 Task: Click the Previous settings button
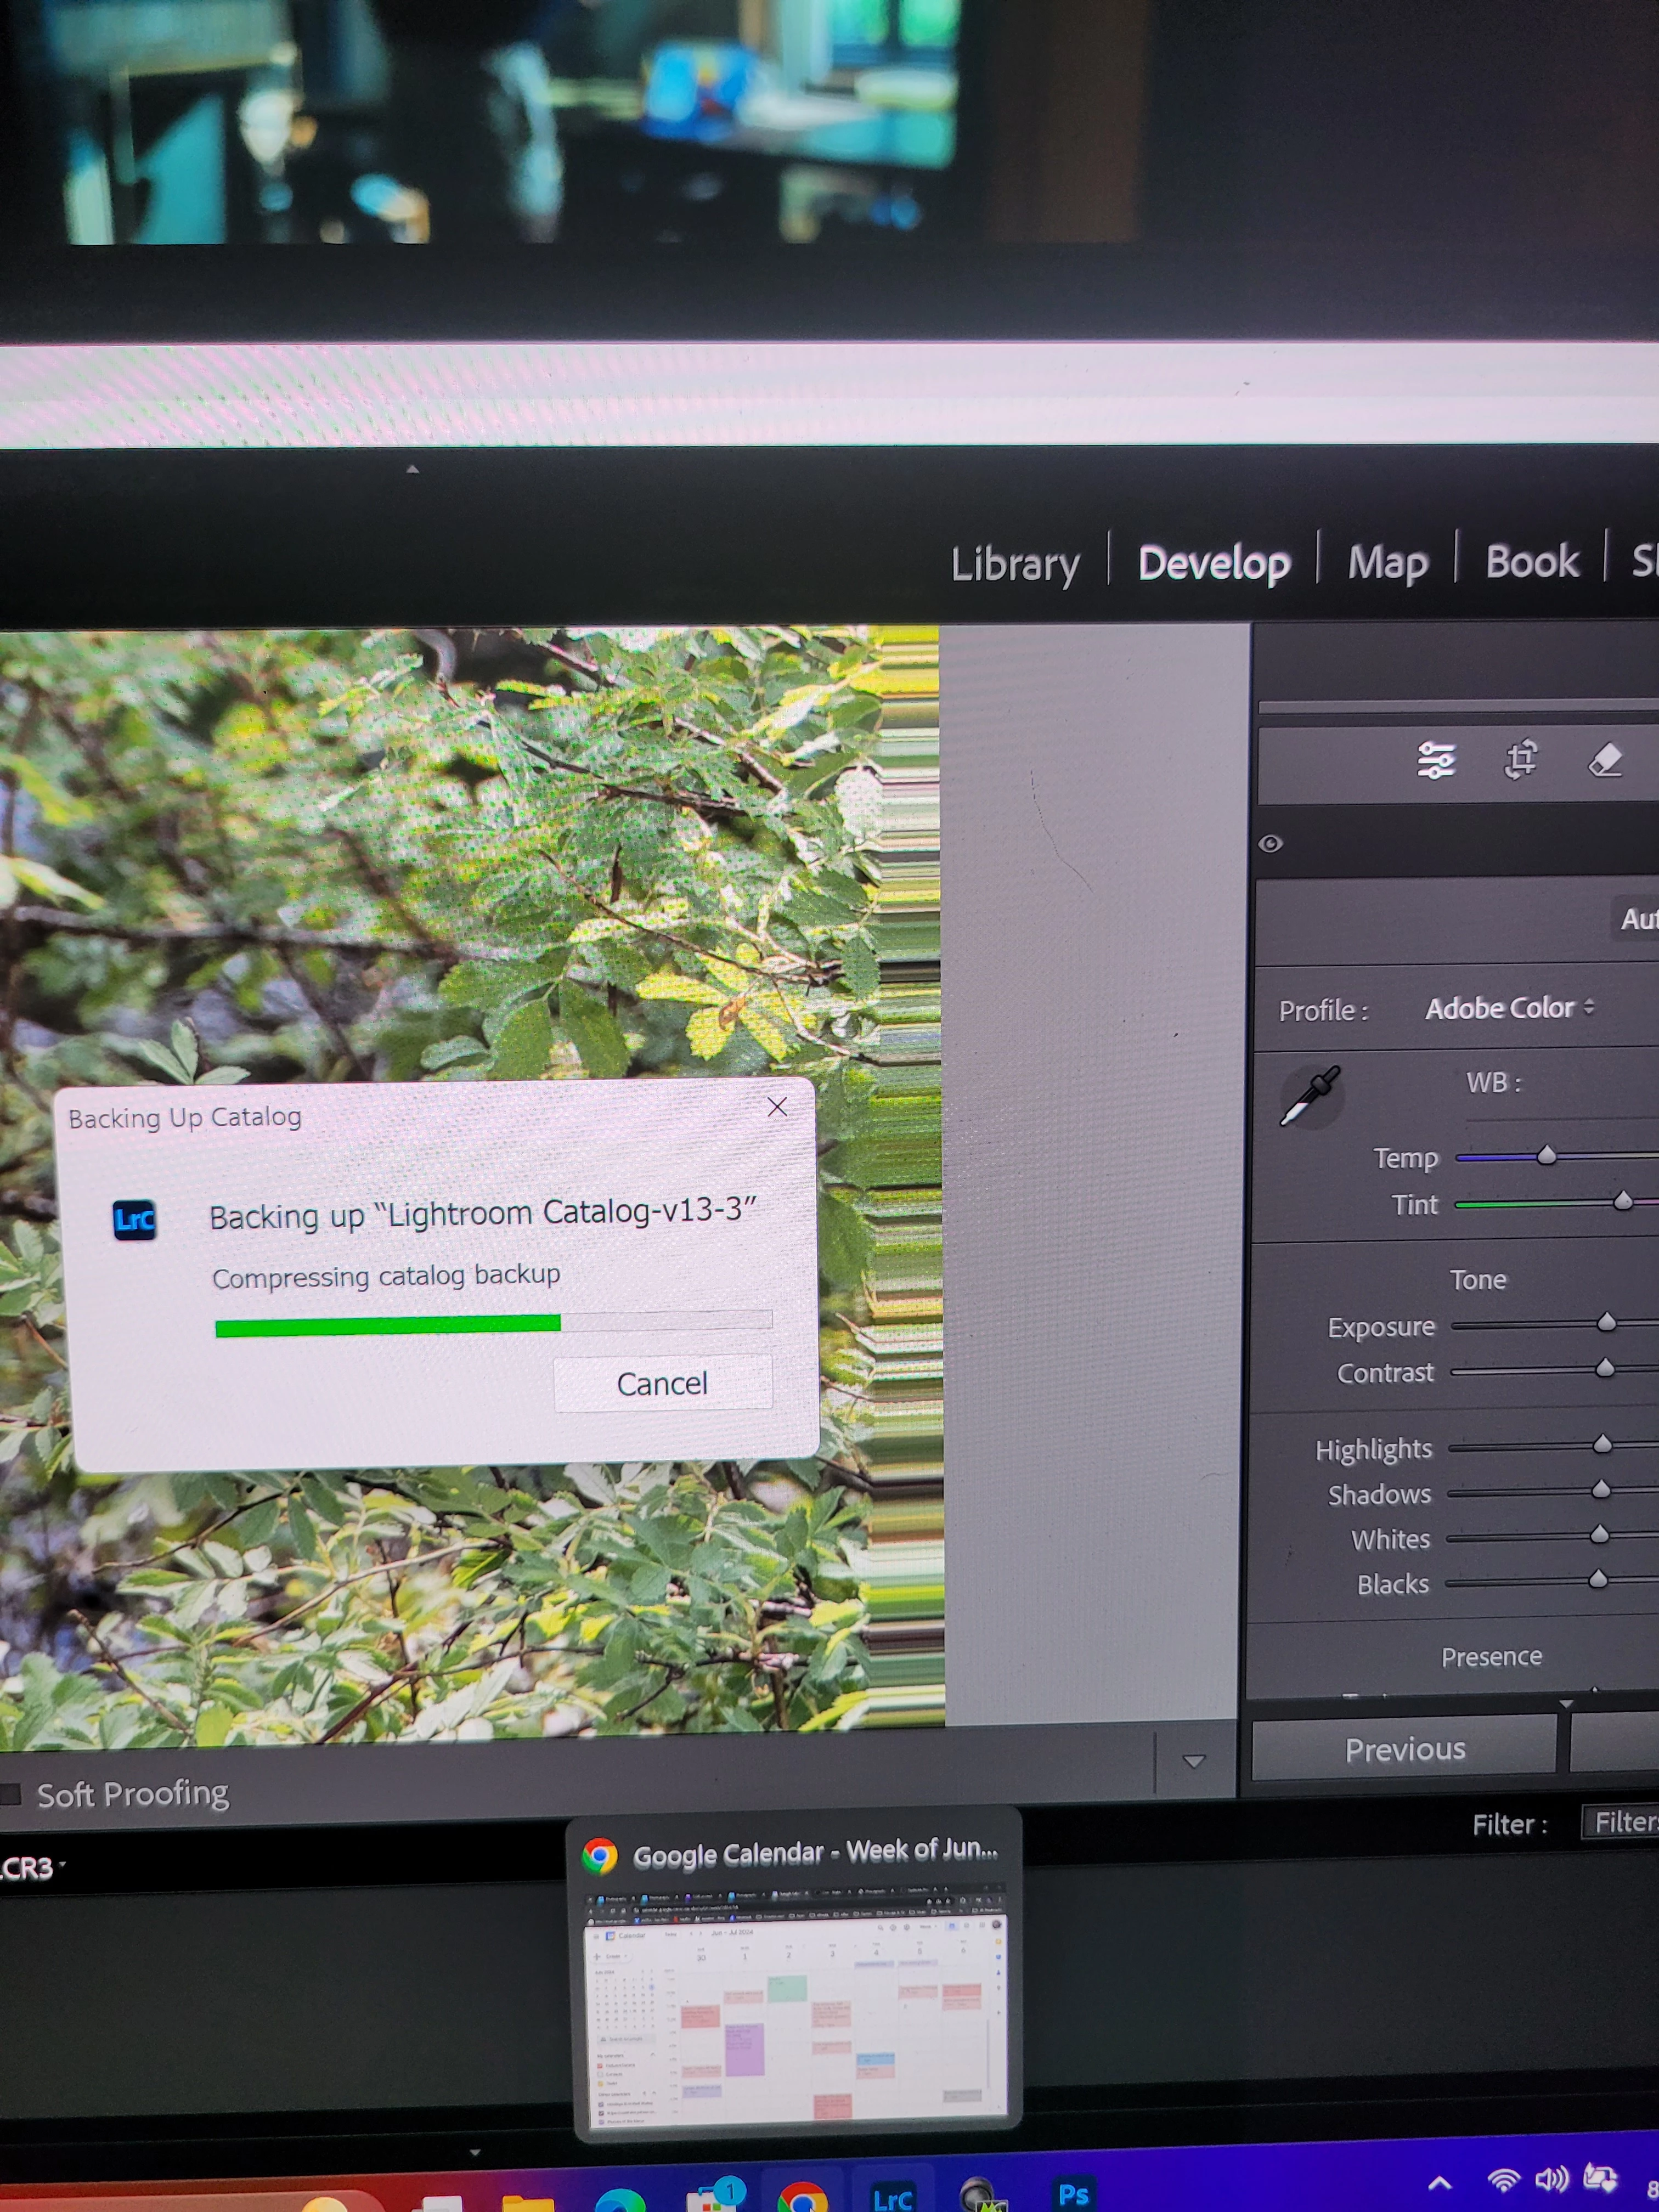pyautogui.click(x=1404, y=1749)
